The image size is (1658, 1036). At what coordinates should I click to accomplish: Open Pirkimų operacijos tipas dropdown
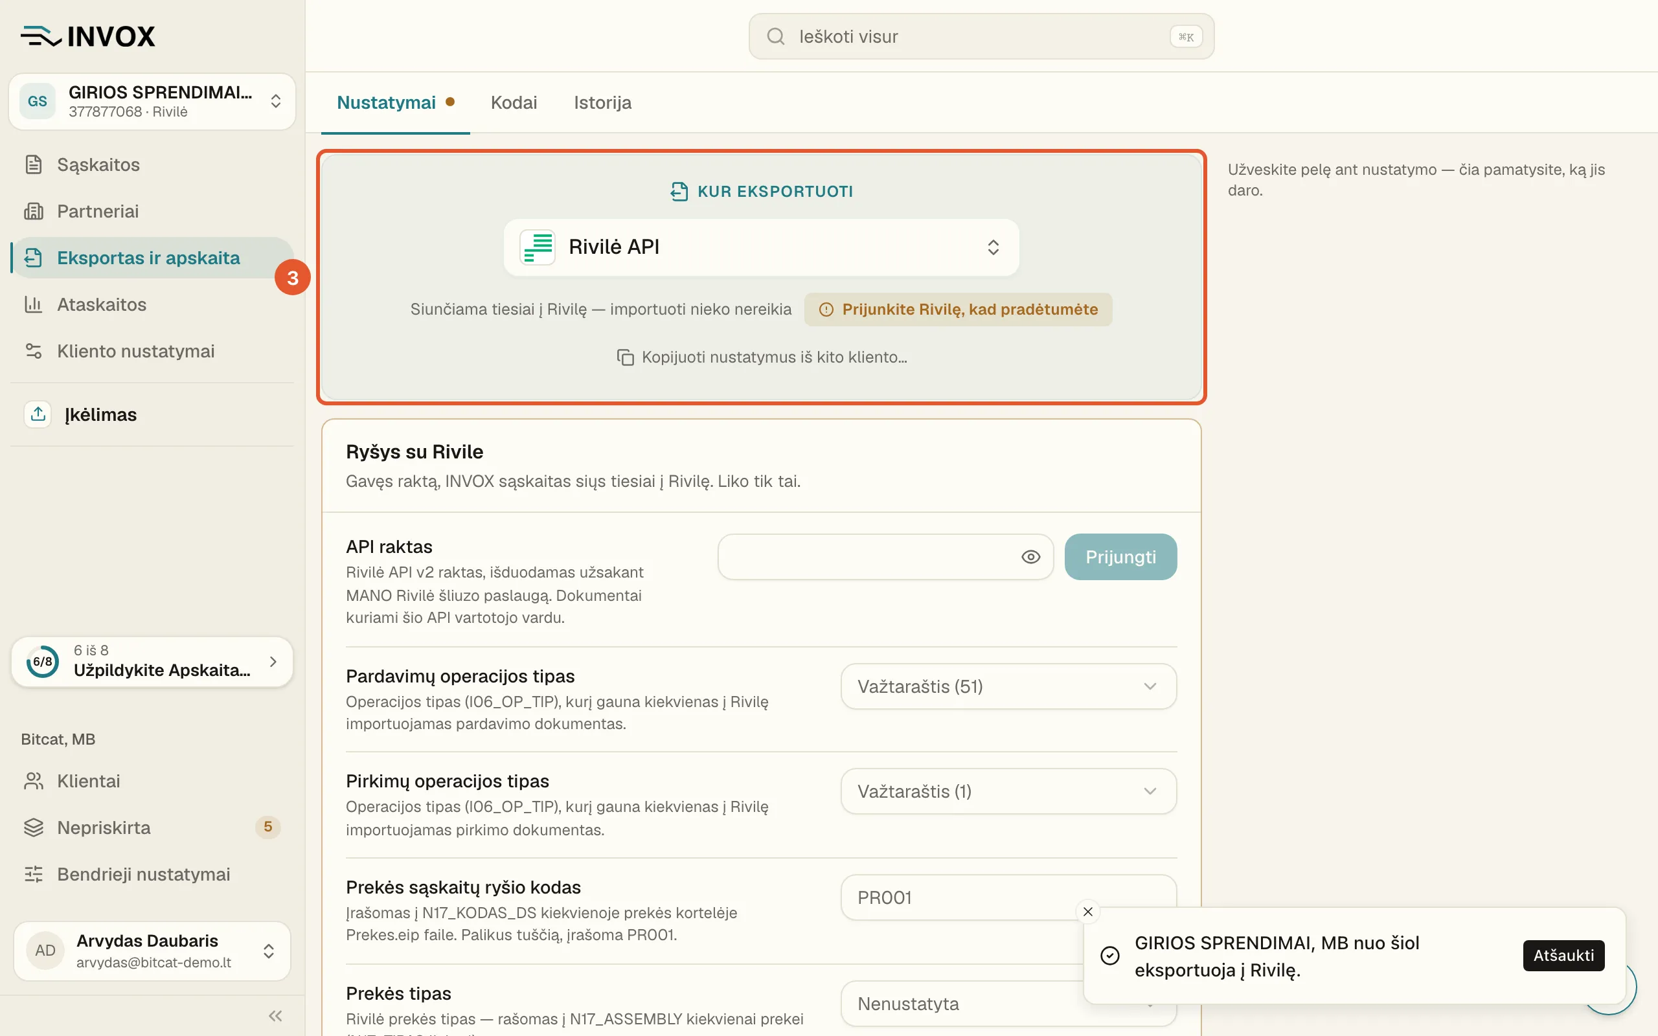(x=1008, y=791)
